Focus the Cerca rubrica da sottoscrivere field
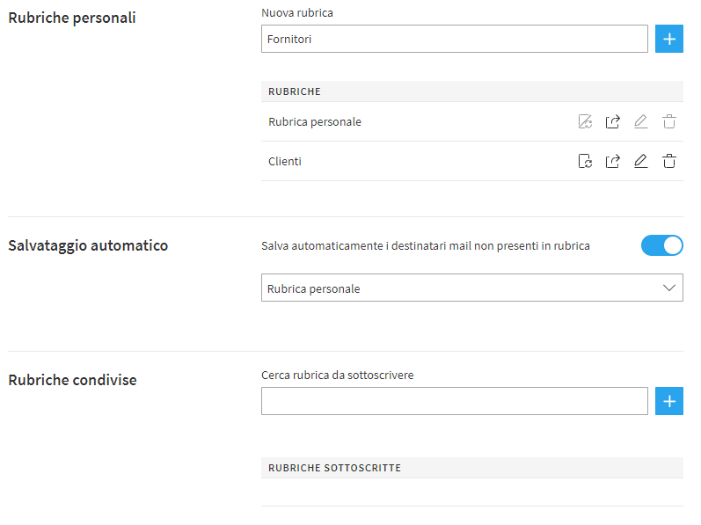The image size is (701, 525). tap(454, 401)
